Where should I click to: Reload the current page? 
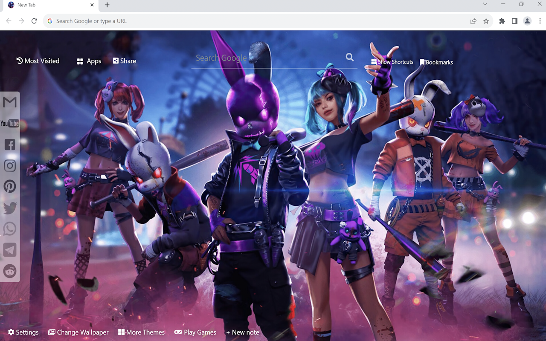34,21
